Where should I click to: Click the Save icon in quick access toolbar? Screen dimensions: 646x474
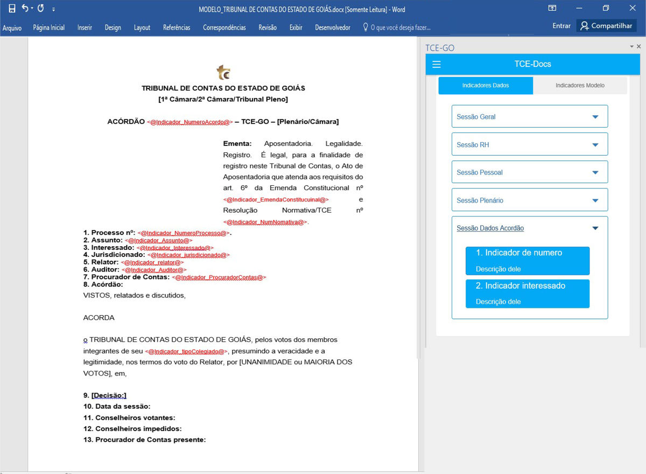pyautogui.click(x=12, y=9)
